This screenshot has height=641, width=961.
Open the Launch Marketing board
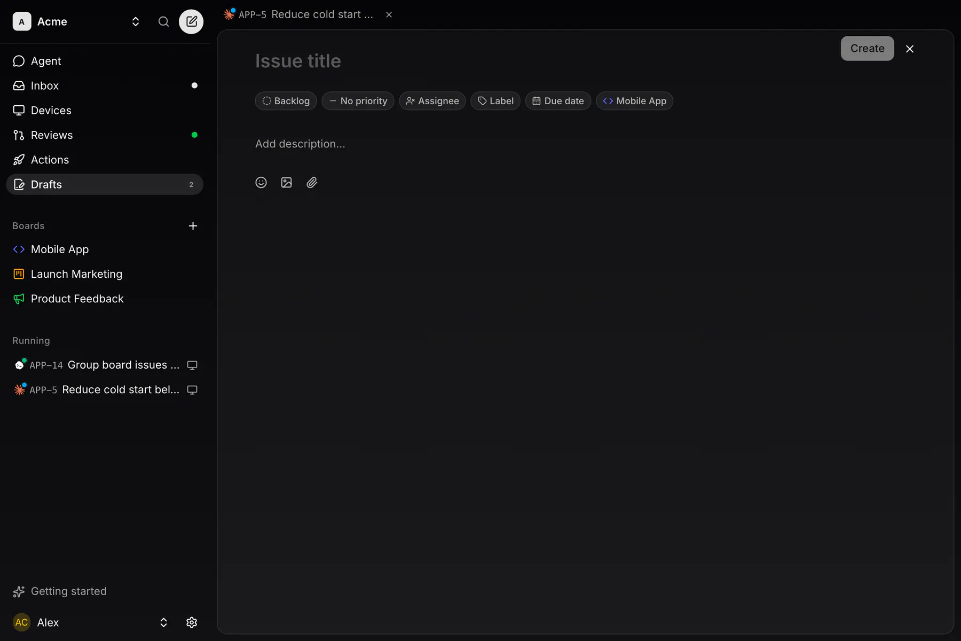pos(105,274)
